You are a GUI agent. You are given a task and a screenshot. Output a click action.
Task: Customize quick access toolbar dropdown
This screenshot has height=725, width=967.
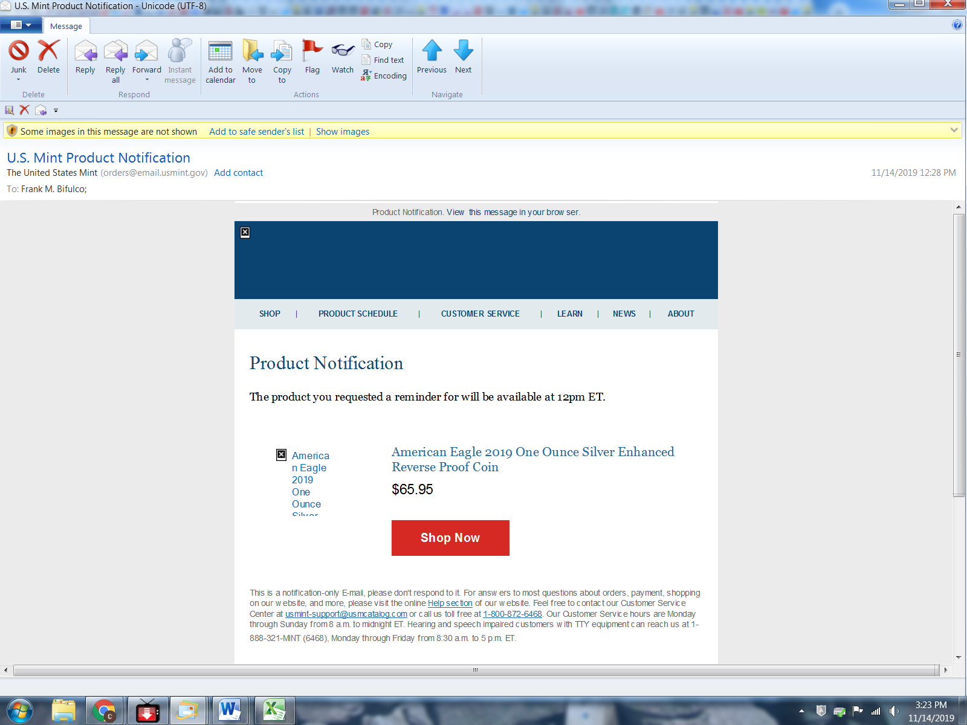point(56,111)
